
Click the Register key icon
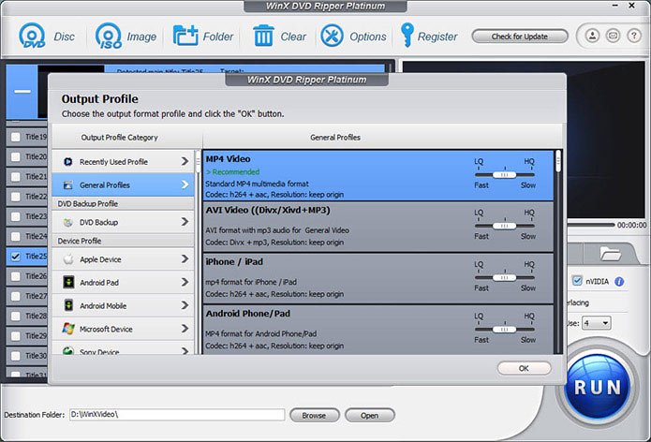[x=407, y=37]
